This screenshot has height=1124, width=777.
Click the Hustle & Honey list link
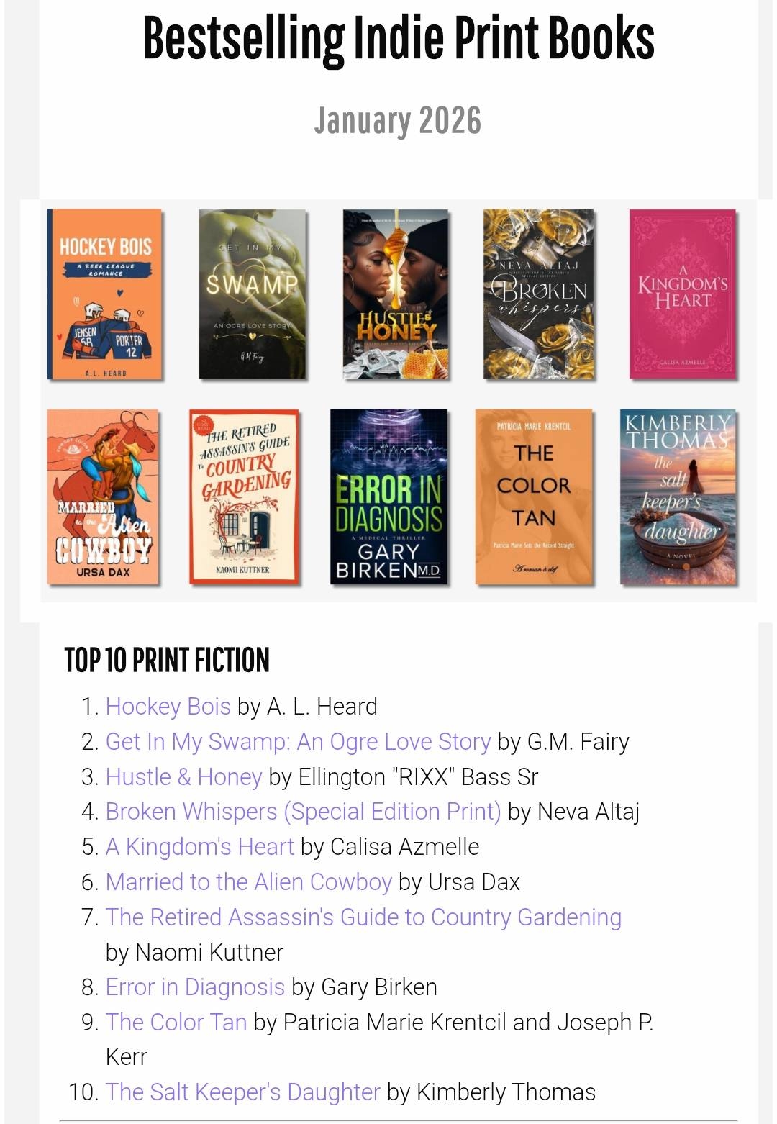pos(183,777)
